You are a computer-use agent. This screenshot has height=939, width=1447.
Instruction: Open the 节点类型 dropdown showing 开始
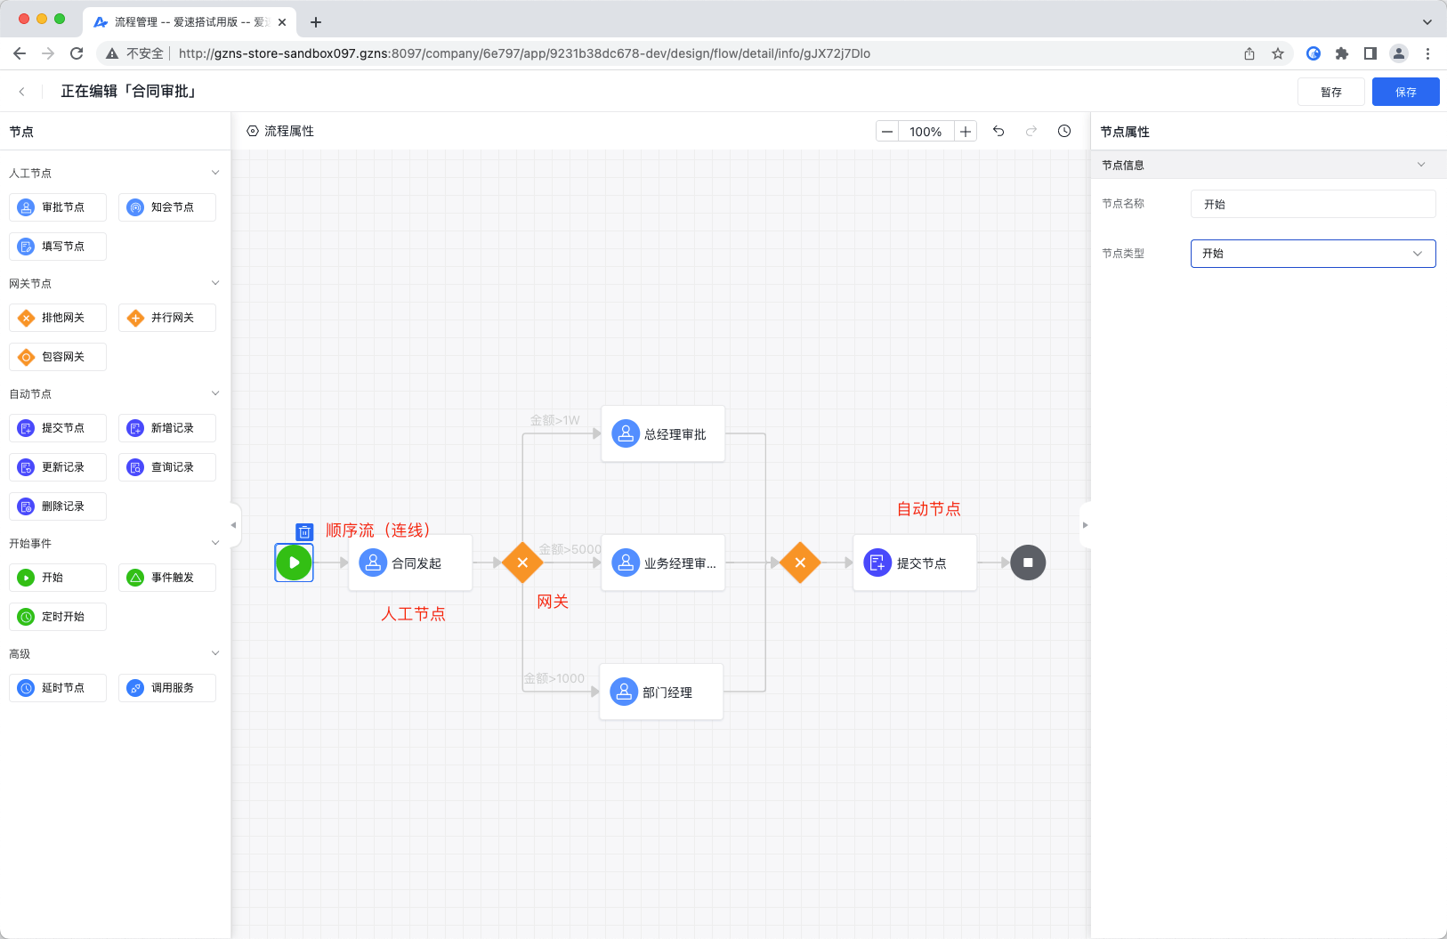click(1312, 253)
